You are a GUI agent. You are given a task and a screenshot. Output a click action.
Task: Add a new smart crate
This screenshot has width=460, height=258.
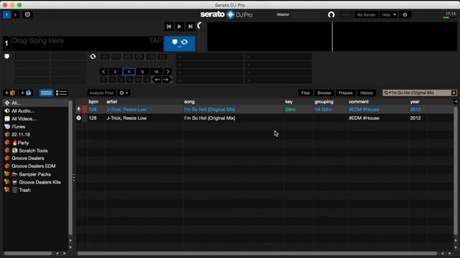coord(26,93)
